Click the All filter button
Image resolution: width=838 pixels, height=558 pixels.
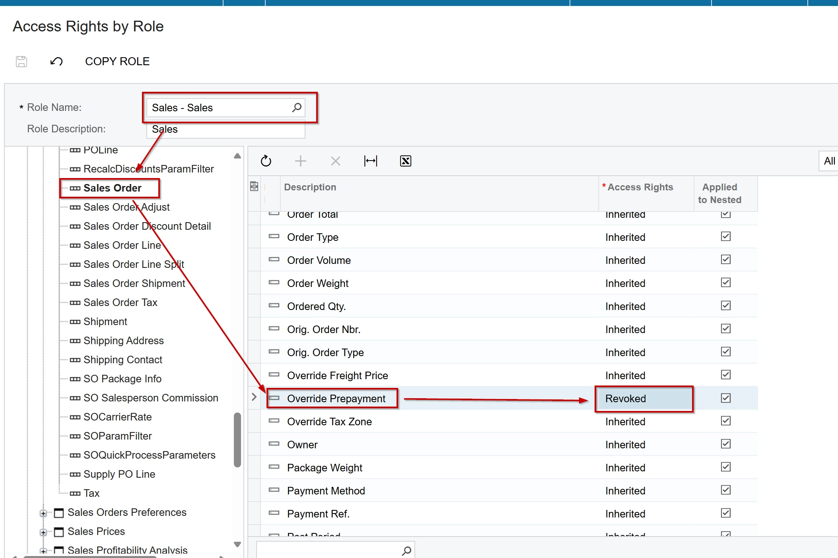[x=829, y=161]
